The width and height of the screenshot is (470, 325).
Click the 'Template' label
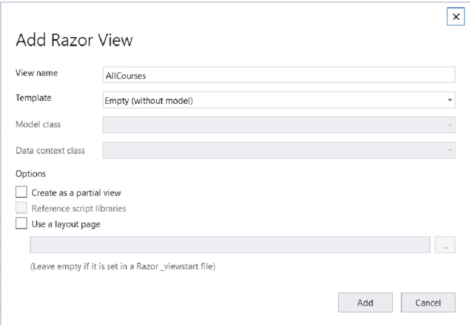tap(33, 98)
